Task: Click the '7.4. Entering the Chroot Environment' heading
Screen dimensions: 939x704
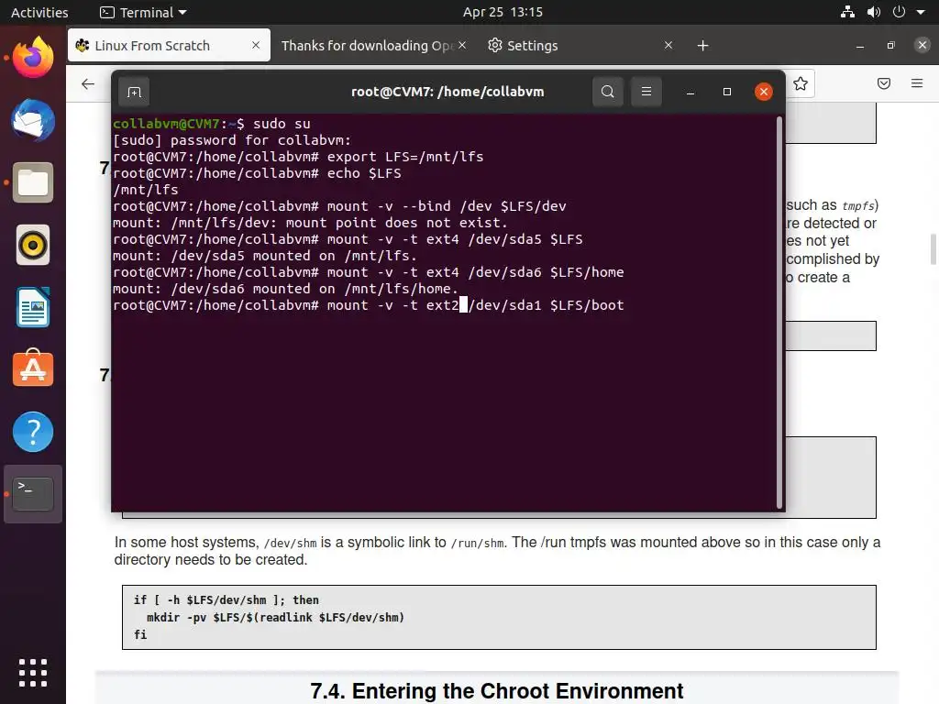Action: [x=496, y=691]
